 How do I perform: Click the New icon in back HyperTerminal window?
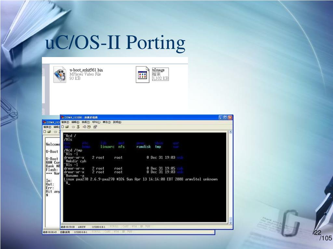(x=45, y=132)
